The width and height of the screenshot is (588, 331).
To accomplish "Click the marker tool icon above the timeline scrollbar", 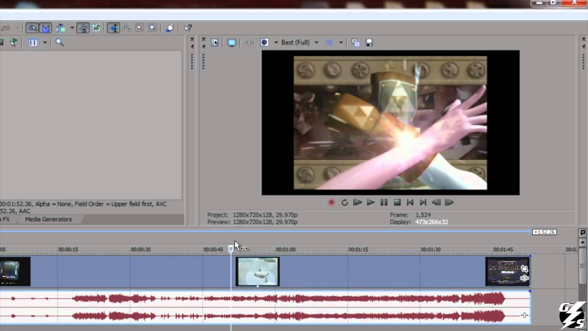I will 582,233.
